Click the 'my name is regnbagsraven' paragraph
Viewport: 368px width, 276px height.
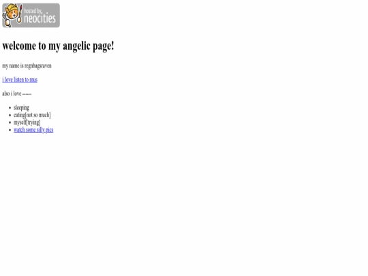click(x=27, y=65)
